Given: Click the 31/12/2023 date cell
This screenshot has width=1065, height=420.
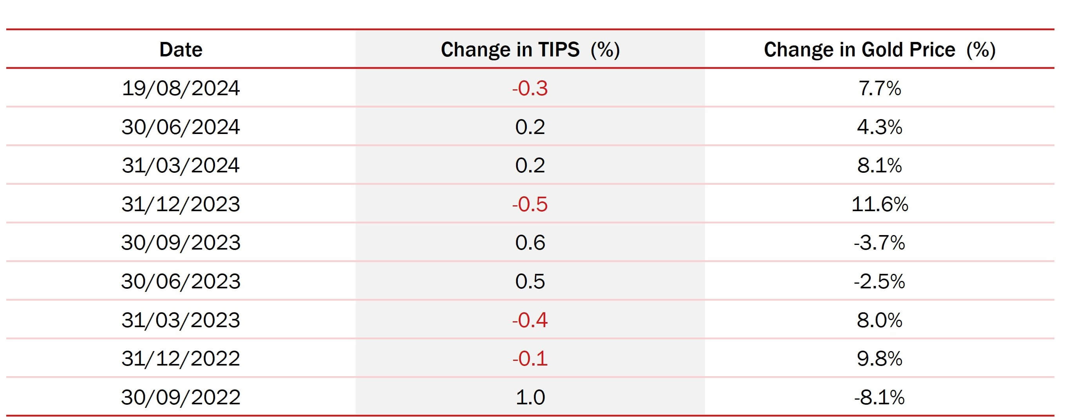Looking at the screenshot, I should point(181,204).
